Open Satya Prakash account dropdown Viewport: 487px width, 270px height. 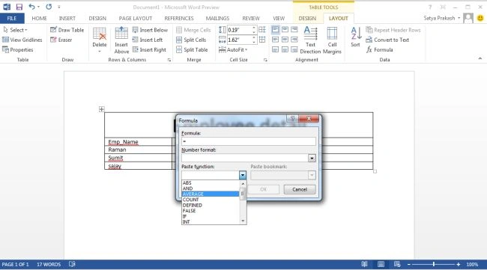click(442, 18)
